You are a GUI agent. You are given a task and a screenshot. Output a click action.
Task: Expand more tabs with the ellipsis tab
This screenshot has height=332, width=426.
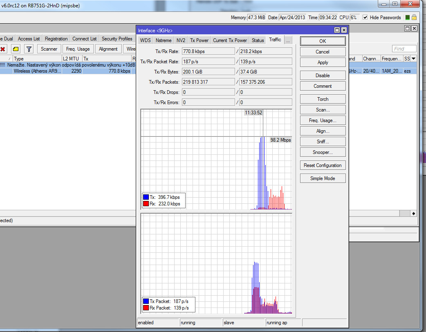coord(288,40)
